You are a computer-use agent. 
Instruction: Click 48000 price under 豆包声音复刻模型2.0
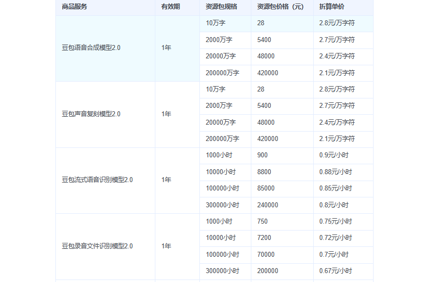(x=282, y=123)
